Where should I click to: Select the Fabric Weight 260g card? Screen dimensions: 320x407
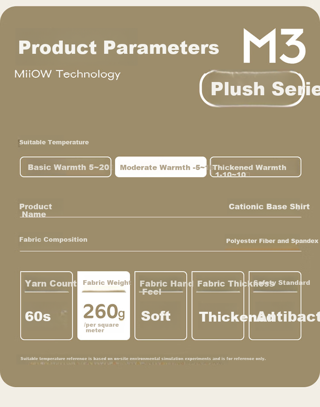[x=104, y=305]
